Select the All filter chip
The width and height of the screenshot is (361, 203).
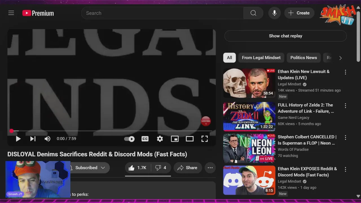click(x=230, y=58)
